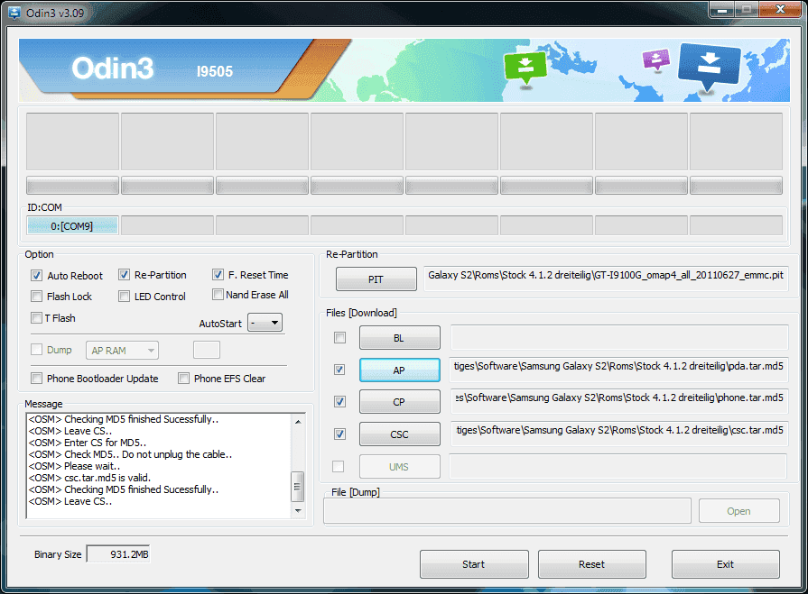808x594 pixels.
Task: Choose a file with the CSC button
Action: [399, 434]
